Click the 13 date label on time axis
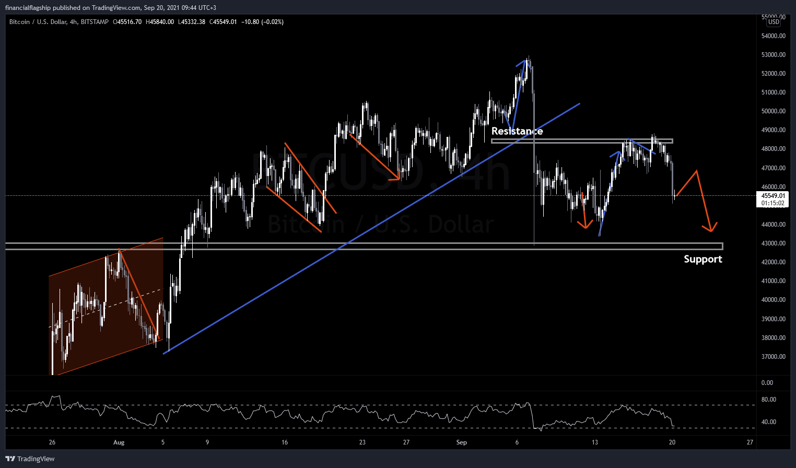Screen dimensions: 796x468 [595, 442]
